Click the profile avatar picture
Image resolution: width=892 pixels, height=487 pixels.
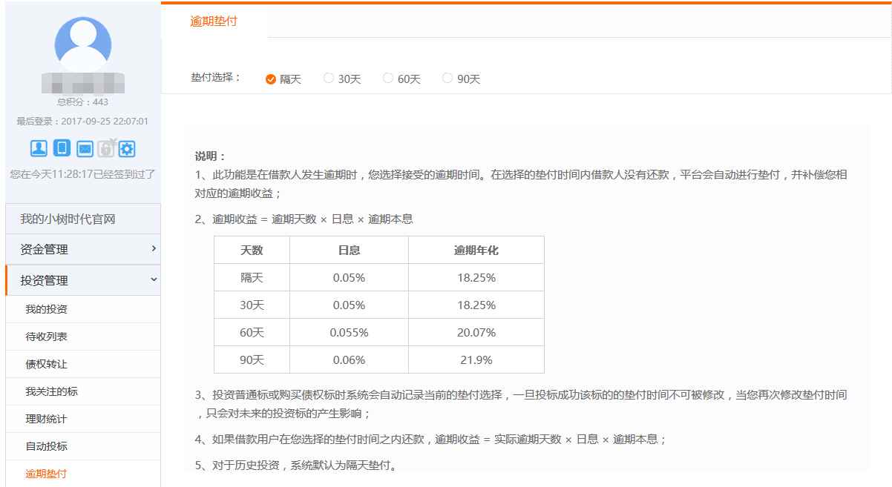(83, 44)
